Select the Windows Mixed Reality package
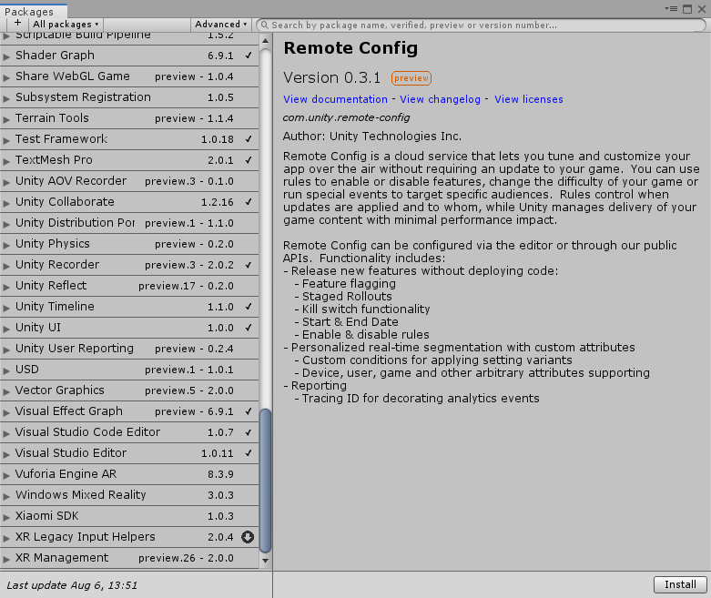Viewport: 711px width, 598px height. point(129,494)
